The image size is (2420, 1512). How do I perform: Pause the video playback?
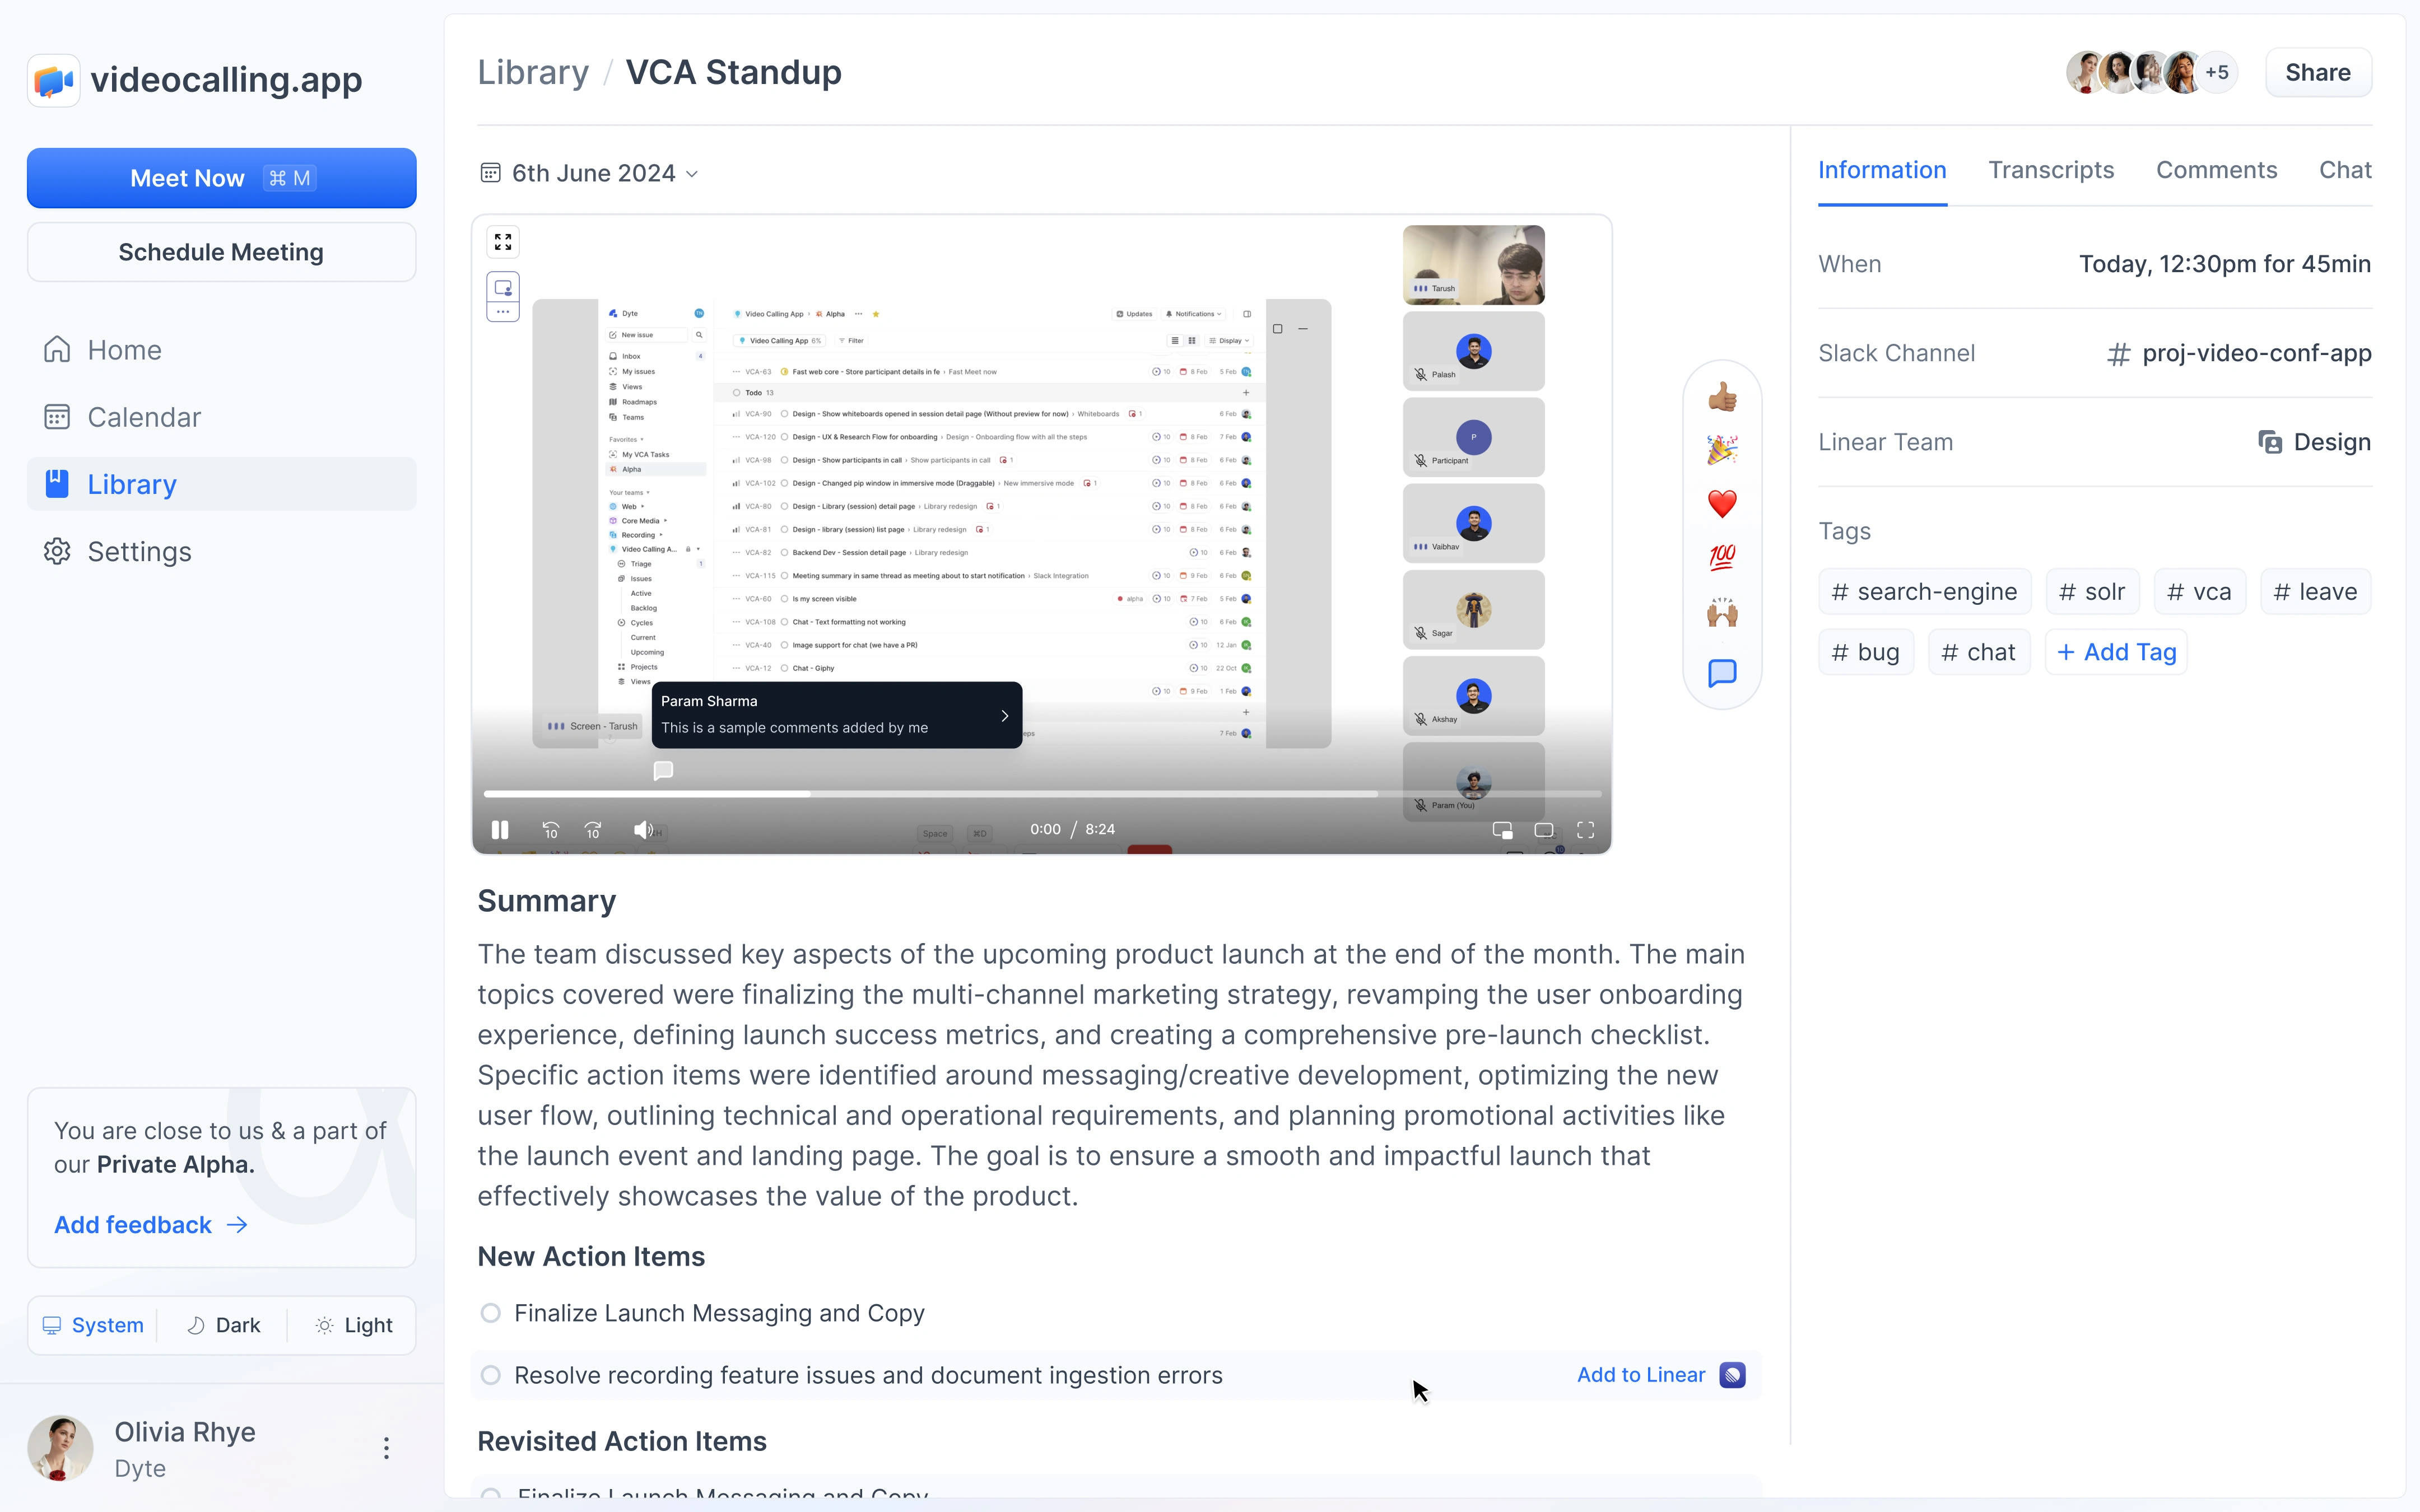coord(500,830)
